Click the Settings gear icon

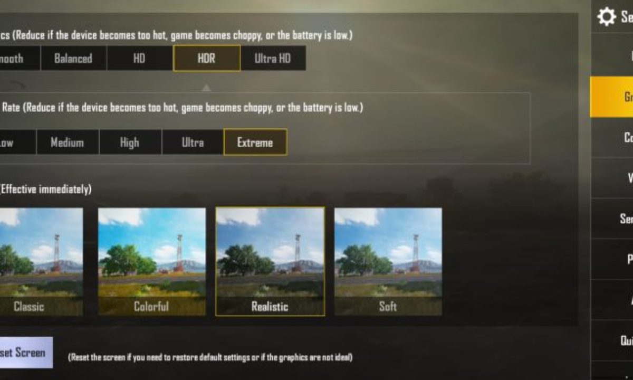tap(606, 16)
